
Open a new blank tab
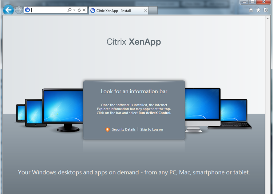(153, 11)
